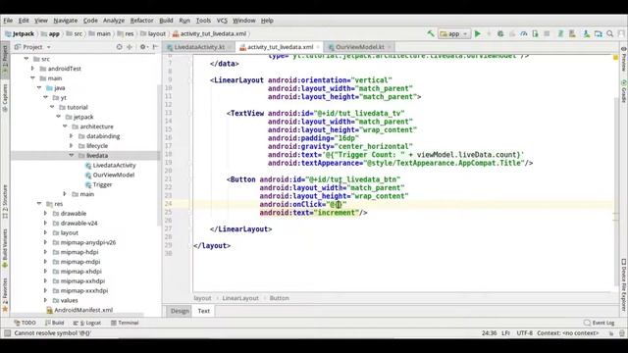Switch to OurViewModel.kt tab
The width and height of the screenshot is (628, 353).
pyautogui.click(x=360, y=47)
